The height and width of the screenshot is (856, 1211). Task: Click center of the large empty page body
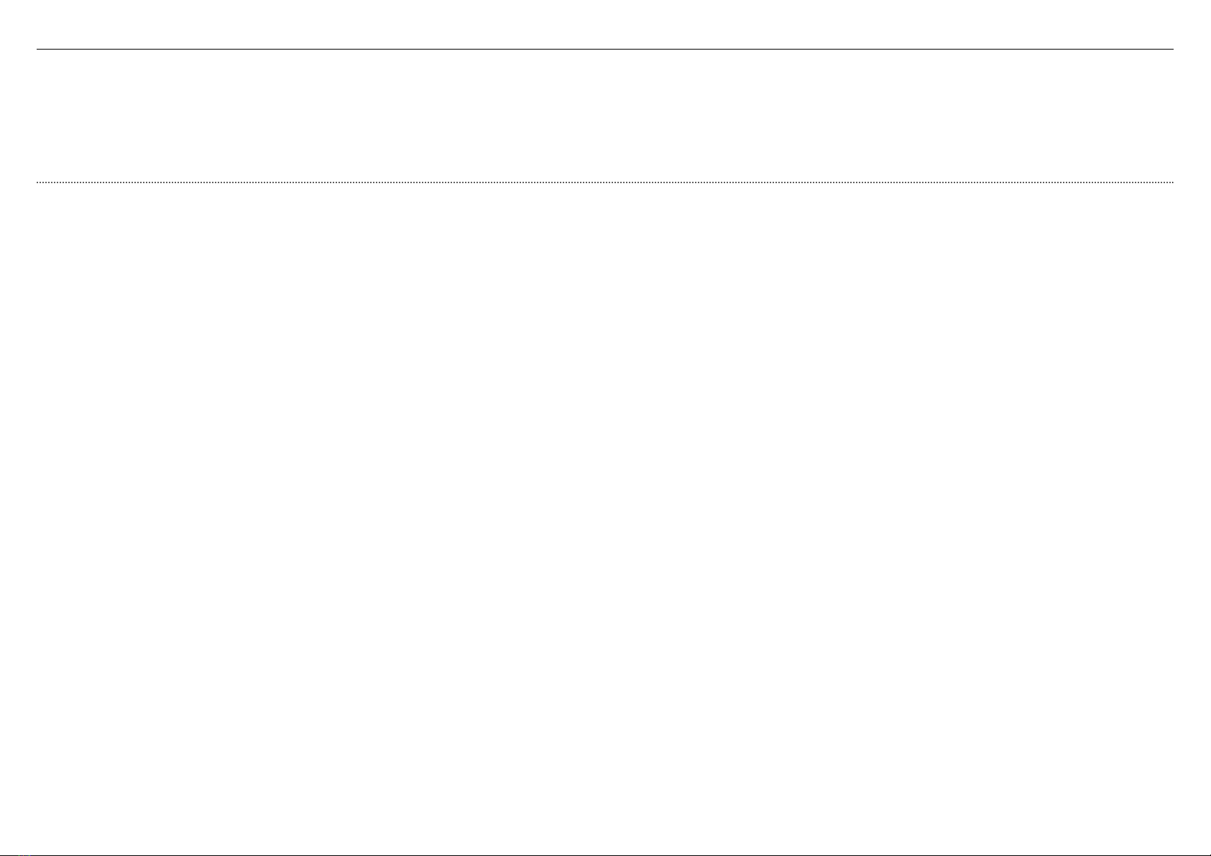pos(605,517)
